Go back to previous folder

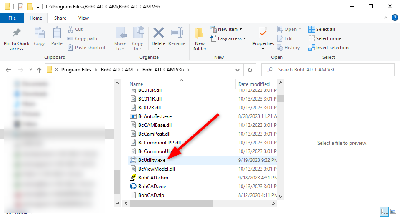coord(8,70)
